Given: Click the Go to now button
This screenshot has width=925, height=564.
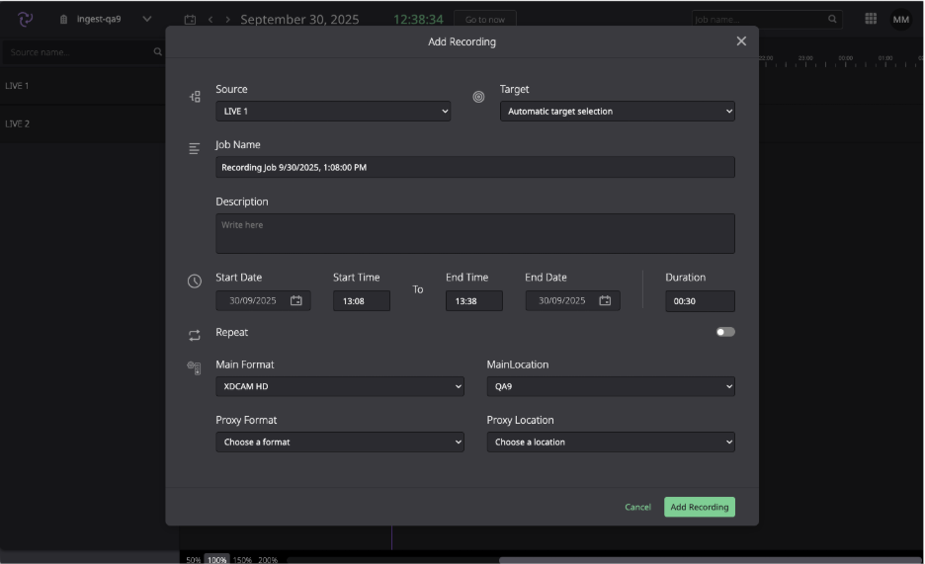Looking at the screenshot, I should point(485,20).
